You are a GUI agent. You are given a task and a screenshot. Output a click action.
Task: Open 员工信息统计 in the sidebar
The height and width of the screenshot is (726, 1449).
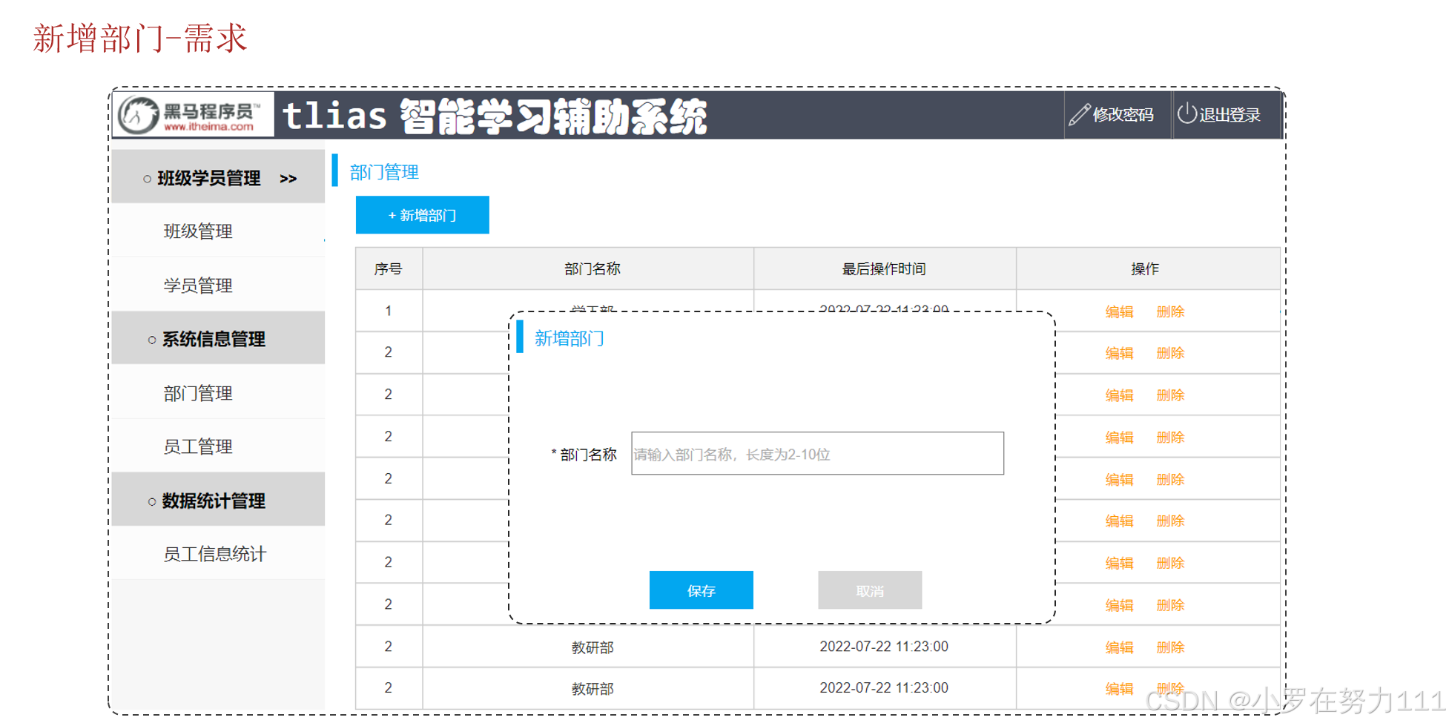coord(214,554)
